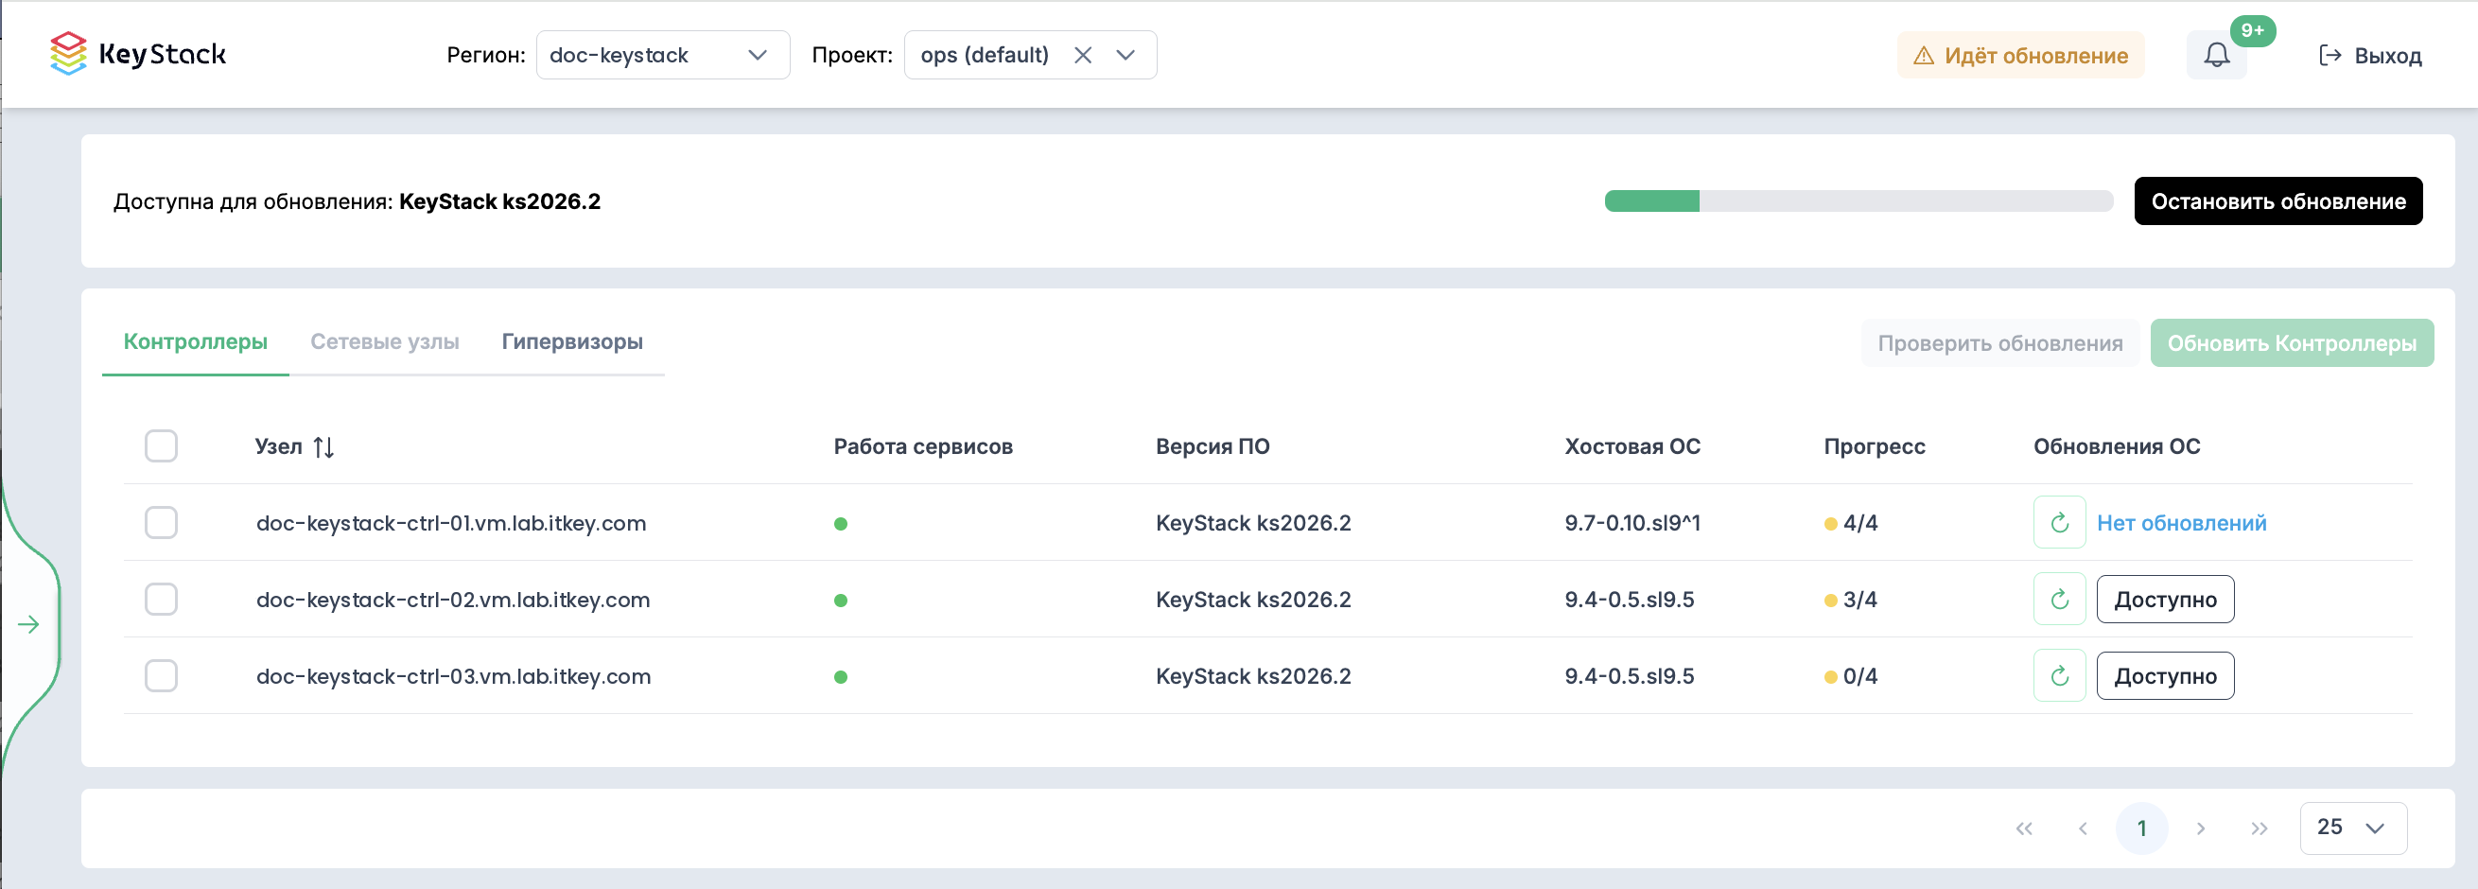Screen dimensions: 2478x889
Task: Click the KeyStack logo
Action: coord(137,54)
